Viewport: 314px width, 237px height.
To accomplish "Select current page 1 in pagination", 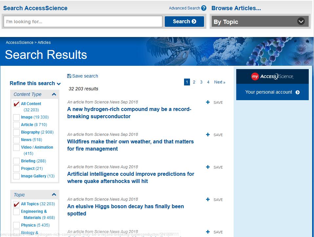I will click(x=187, y=82).
